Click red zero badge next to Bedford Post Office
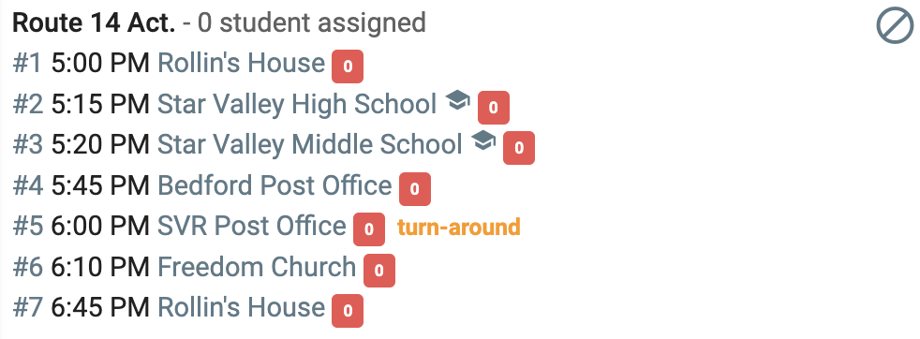 (415, 189)
